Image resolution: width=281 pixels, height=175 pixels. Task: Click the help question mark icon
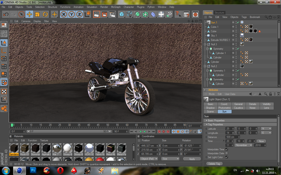click(178, 14)
